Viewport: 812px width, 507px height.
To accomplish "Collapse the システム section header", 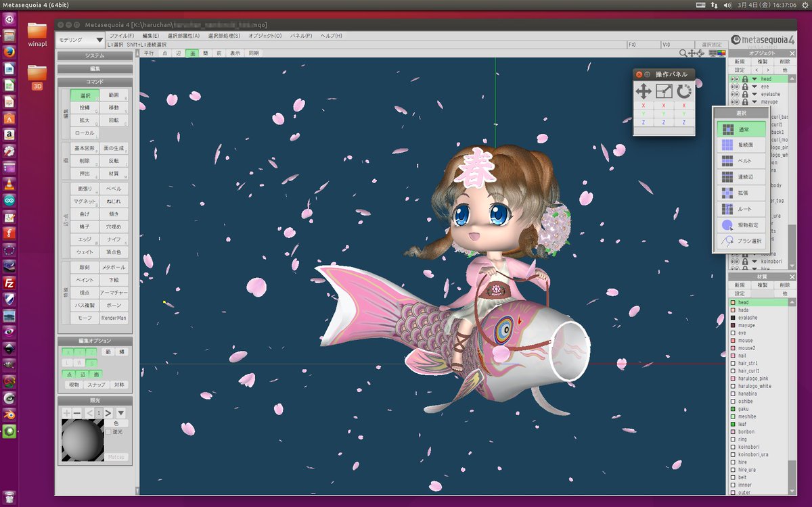I will pyautogui.click(x=95, y=55).
